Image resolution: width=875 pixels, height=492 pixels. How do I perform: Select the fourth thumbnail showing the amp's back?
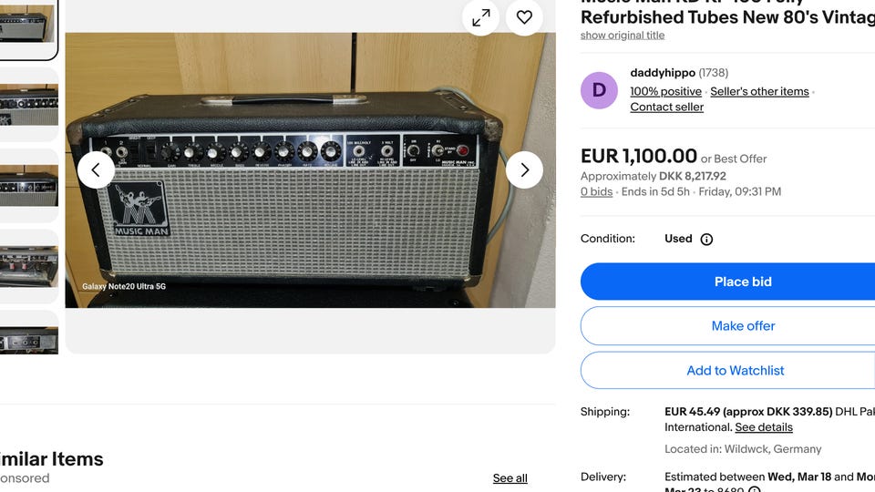27,266
